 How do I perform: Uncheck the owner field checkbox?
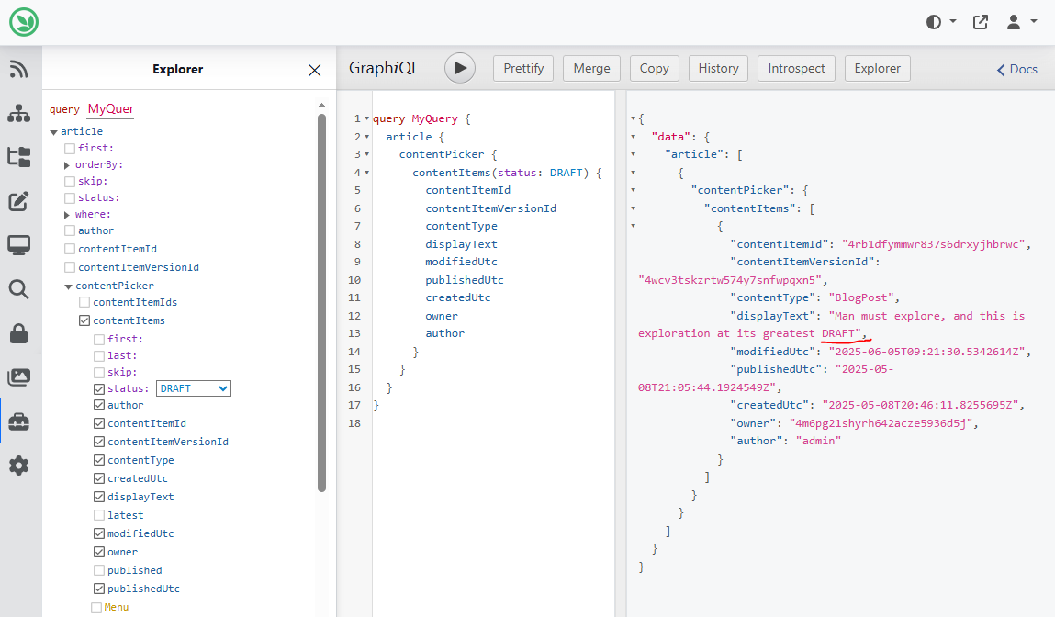(x=99, y=553)
